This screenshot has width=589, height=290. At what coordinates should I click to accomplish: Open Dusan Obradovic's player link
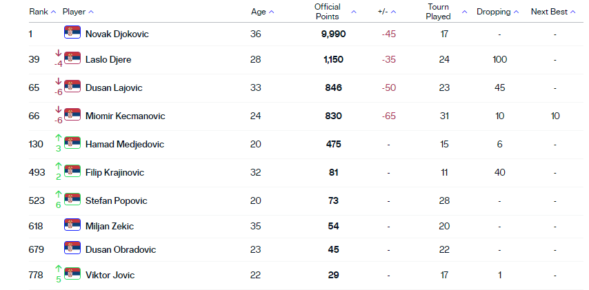[x=120, y=249]
